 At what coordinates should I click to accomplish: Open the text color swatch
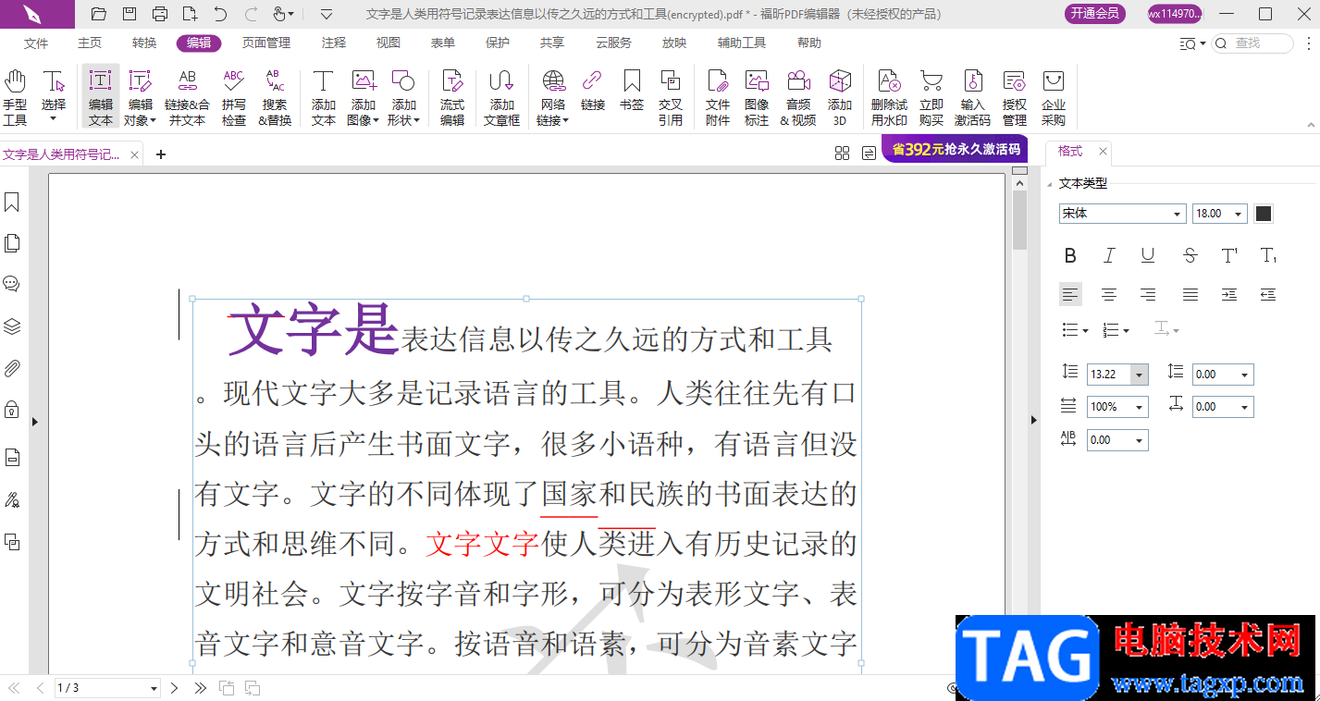click(x=1264, y=214)
